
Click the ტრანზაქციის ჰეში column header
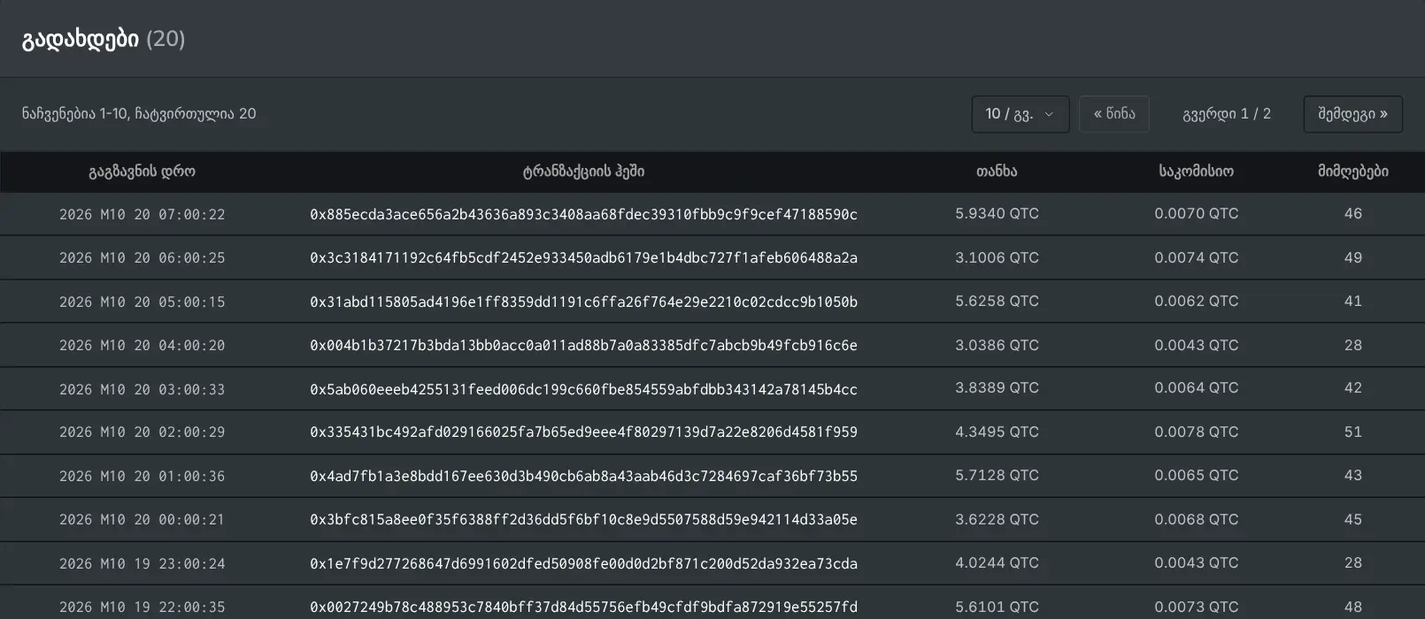pos(583,172)
